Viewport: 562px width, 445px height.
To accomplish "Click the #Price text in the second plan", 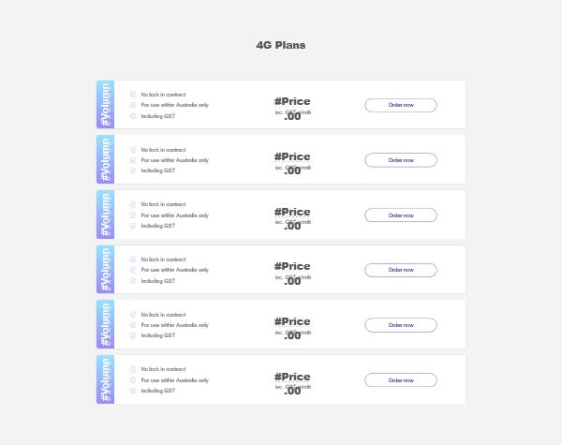I will click(x=292, y=156).
